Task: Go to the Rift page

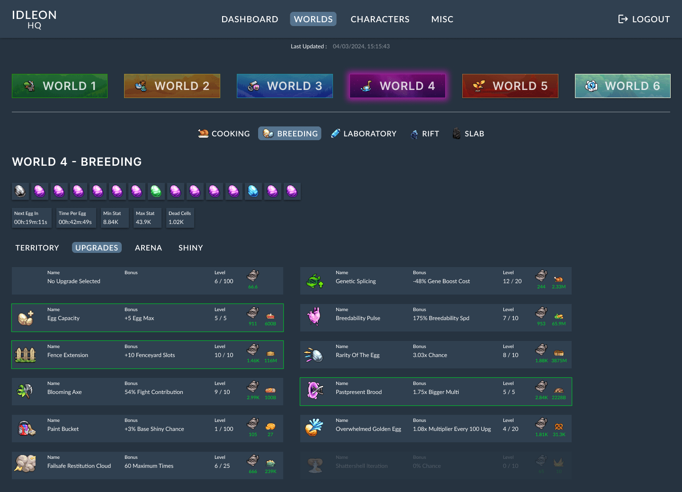Action: click(424, 134)
